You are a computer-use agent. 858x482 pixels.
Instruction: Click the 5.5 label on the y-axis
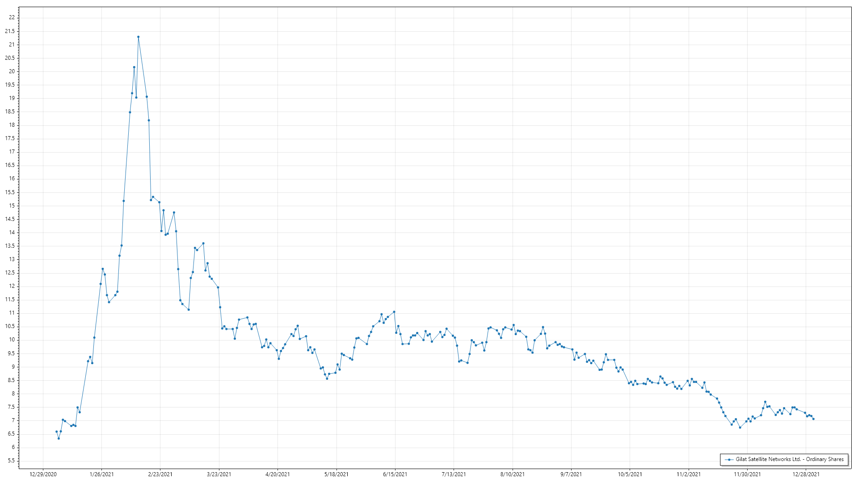point(10,461)
